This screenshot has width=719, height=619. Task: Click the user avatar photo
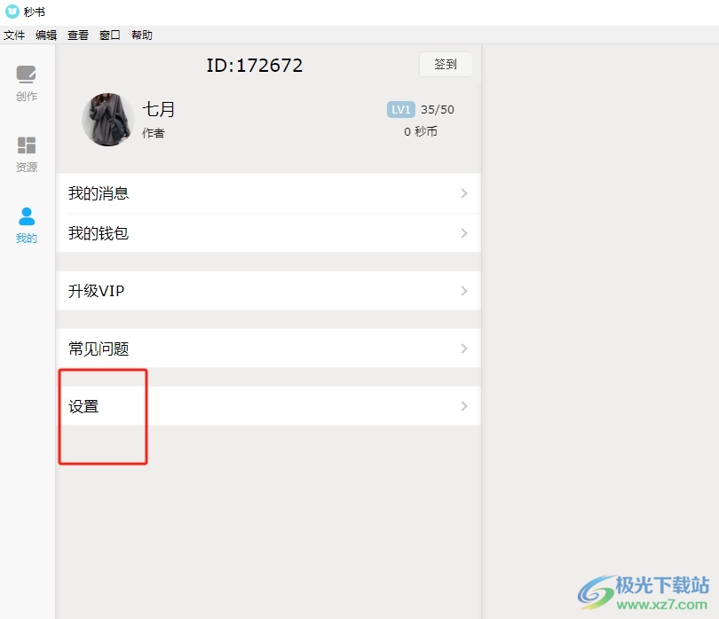point(108,120)
